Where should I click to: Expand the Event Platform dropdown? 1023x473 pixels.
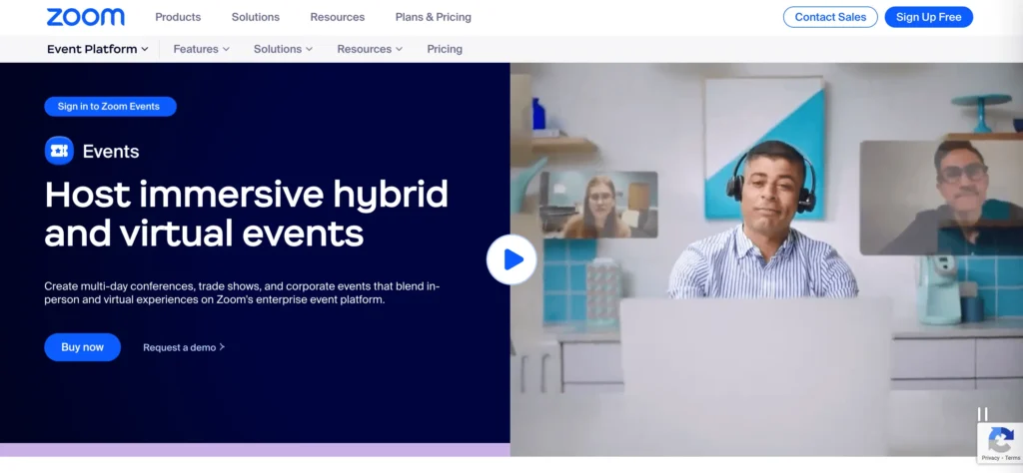(98, 49)
